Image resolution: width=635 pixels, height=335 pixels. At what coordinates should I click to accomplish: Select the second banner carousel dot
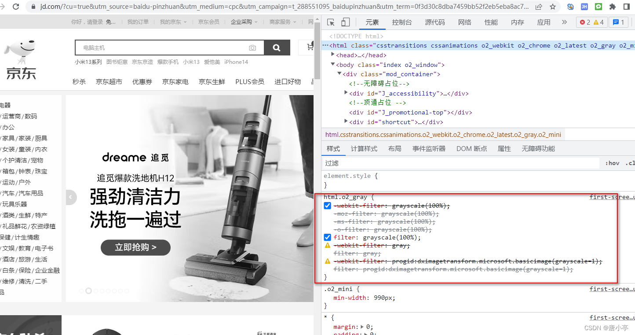coord(88,291)
